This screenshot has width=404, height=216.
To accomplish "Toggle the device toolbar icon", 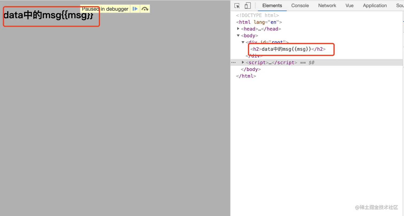I will (x=248, y=6).
